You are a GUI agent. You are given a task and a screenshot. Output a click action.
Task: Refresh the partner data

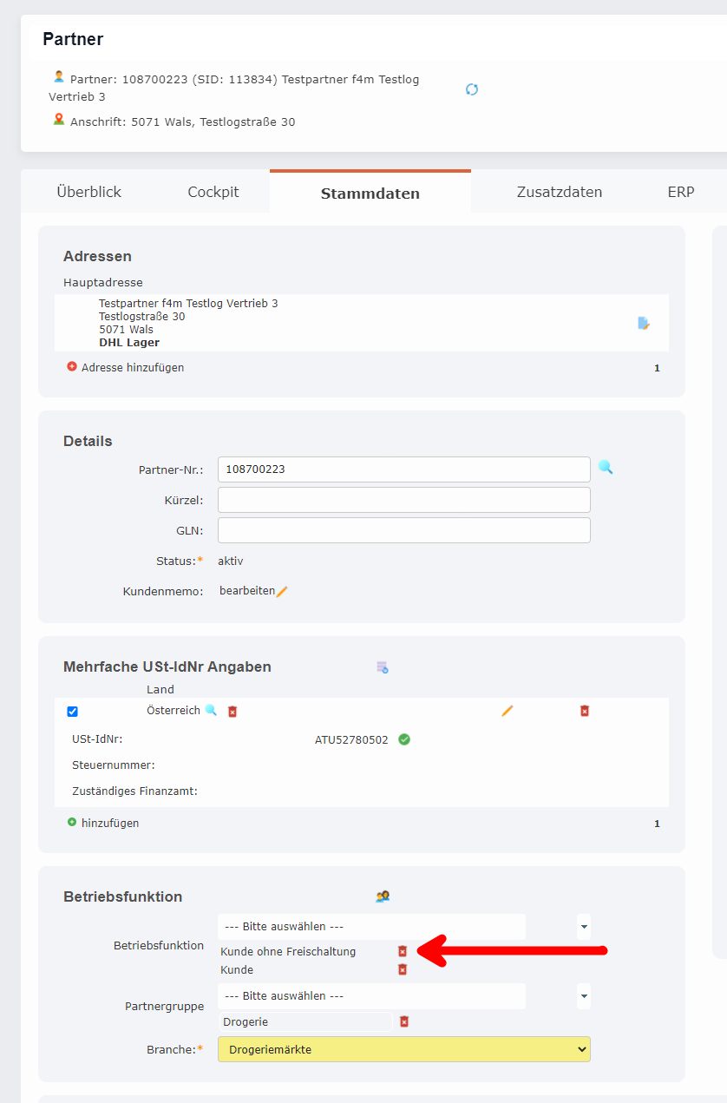pyautogui.click(x=471, y=89)
